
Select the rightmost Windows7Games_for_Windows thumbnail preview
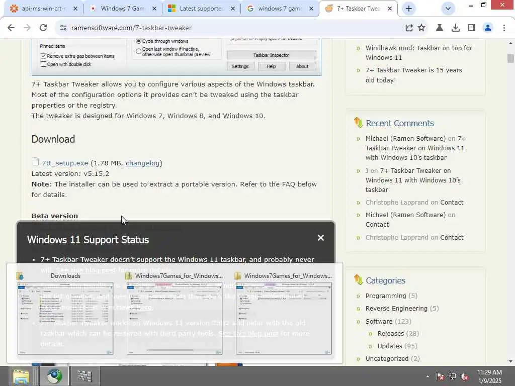click(284, 318)
